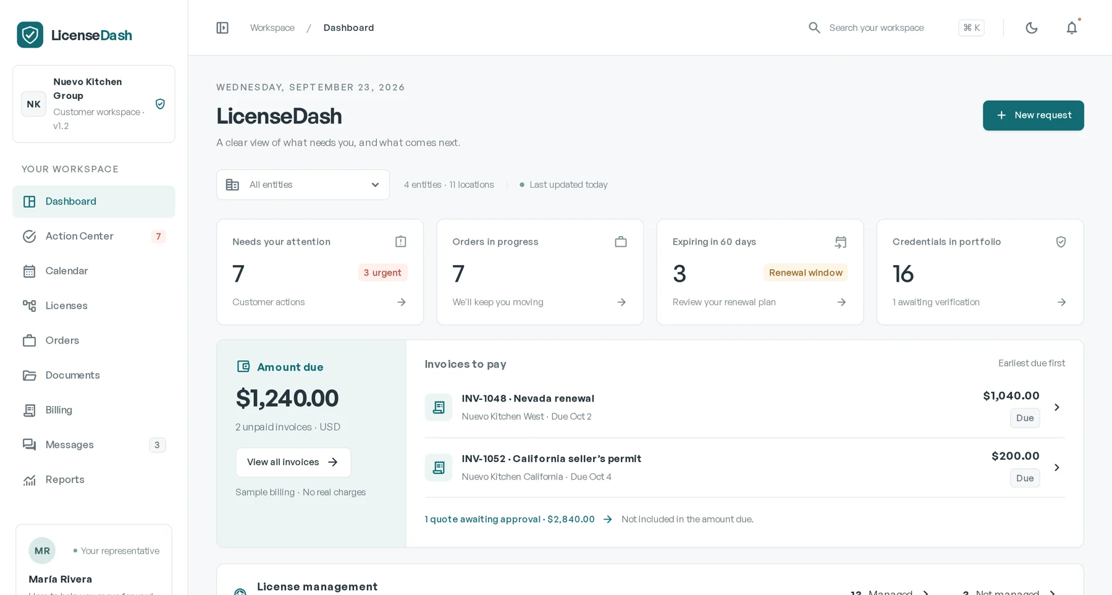Follow the arrow beside 1 awaiting verification
The height and width of the screenshot is (595, 1112).
pos(1061,302)
